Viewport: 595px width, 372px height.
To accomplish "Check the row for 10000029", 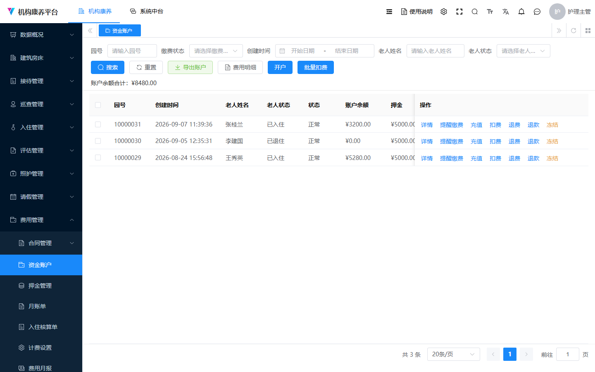I will pyautogui.click(x=98, y=157).
